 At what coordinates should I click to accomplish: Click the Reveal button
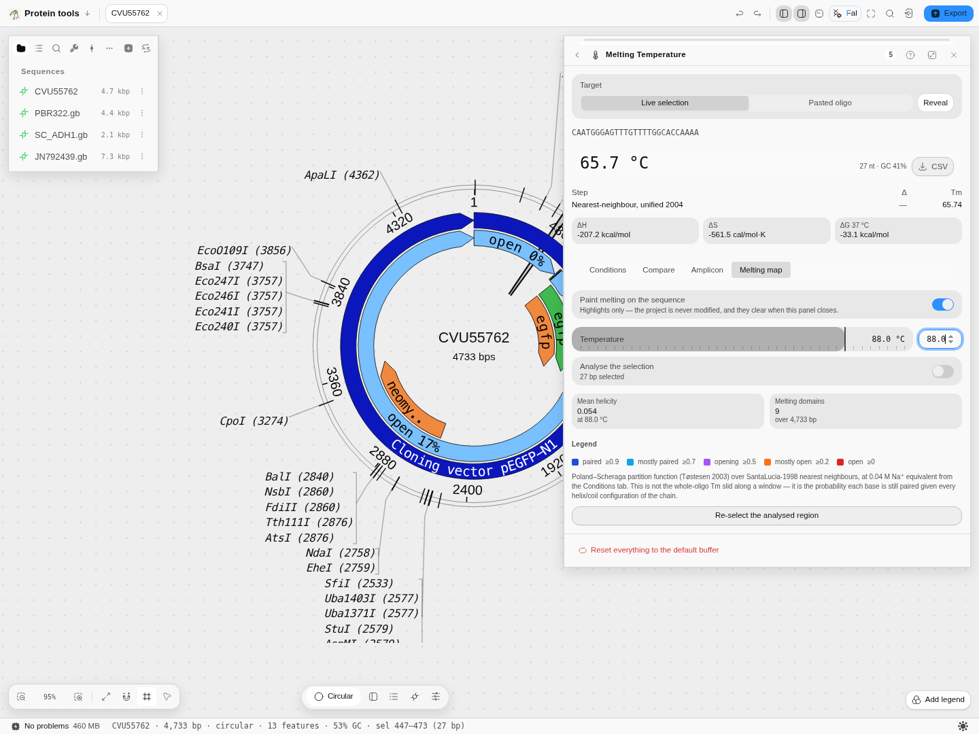(935, 103)
